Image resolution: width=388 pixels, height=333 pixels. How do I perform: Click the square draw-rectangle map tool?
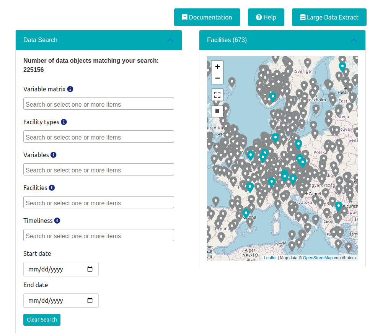tap(217, 111)
